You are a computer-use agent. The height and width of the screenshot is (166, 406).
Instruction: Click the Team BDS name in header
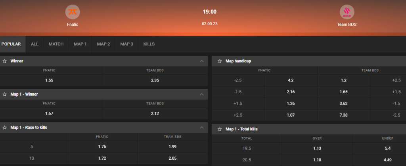(x=347, y=25)
